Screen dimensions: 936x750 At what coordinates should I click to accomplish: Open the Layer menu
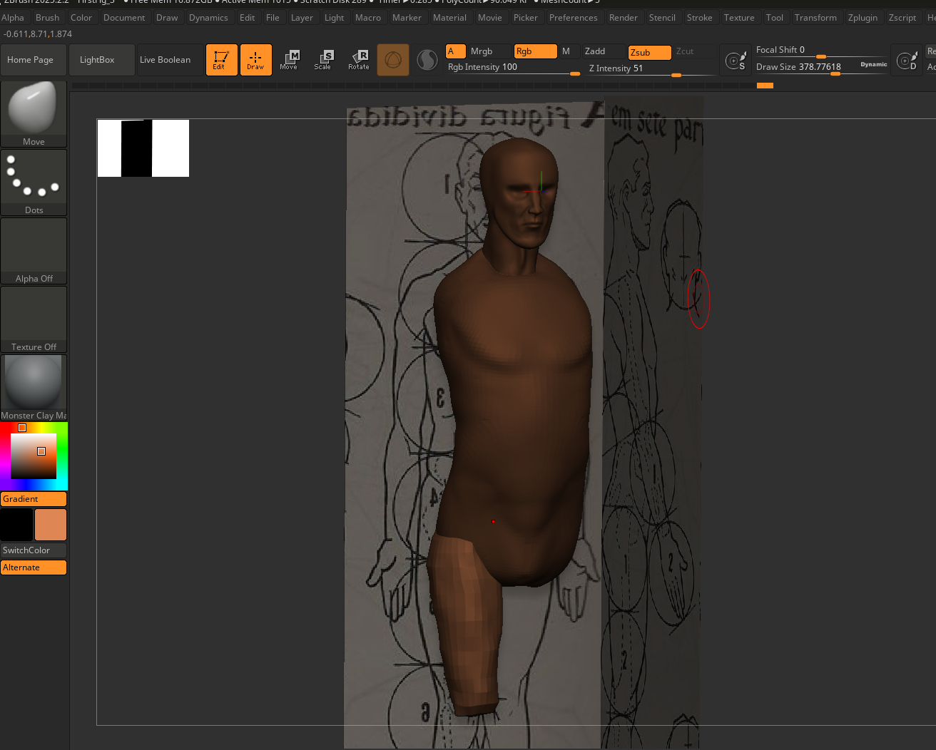coord(302,18)
